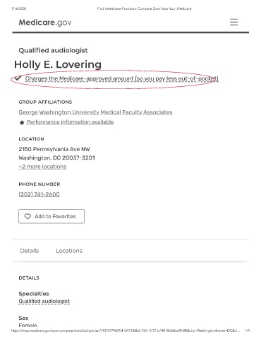Click the address 2150 Pennsylvania Ave NW
Viewport: 261px width, 339px height.
(x=54, y=149)
